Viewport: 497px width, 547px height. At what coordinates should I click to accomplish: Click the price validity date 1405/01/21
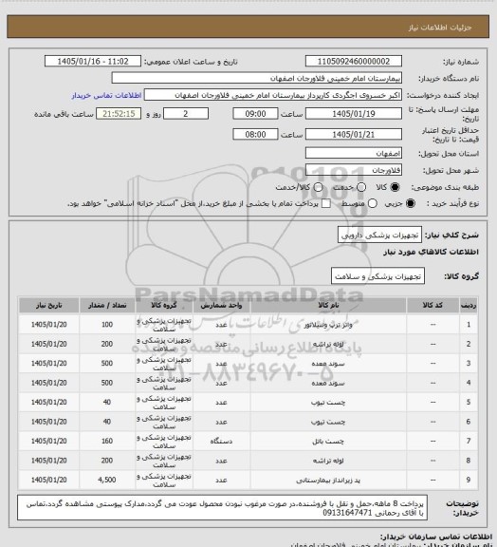(354, 134)
